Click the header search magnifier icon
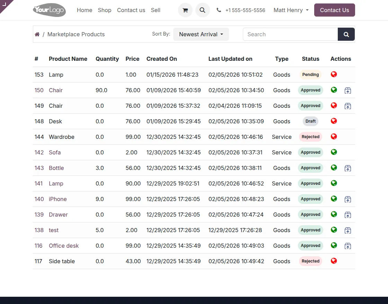The image size is (388, 304). tap(203, 10)
